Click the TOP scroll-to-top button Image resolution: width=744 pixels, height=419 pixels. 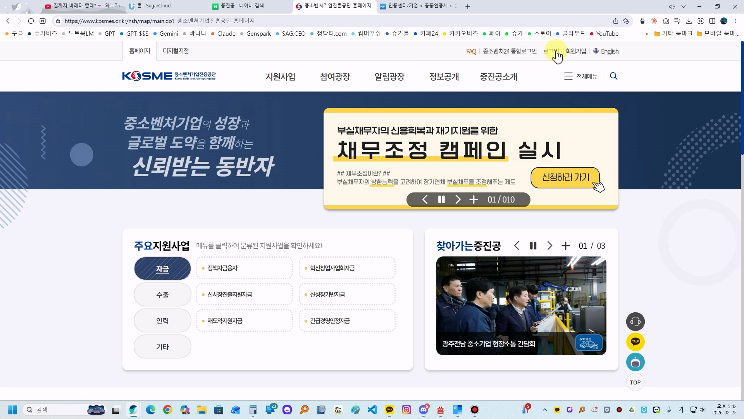click(x=635, y=383)
